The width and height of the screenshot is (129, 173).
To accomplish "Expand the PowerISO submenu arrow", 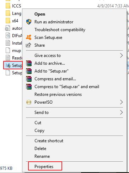I will [121, 102].
